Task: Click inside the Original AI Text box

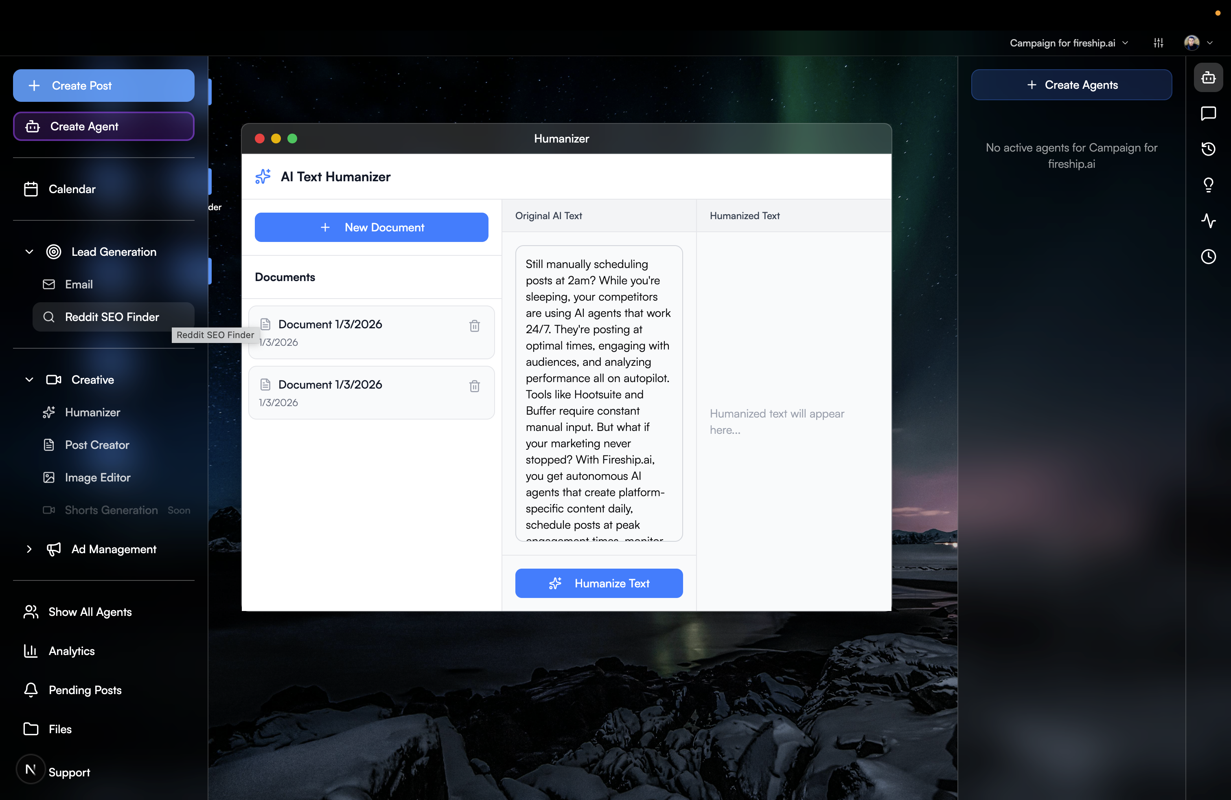Action: (598, 393)
